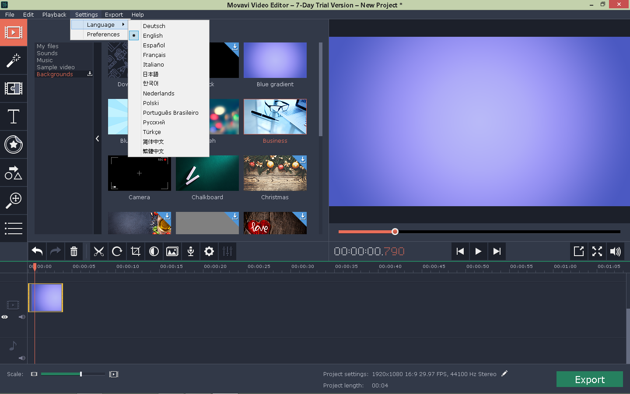This screenshot has width=630, height=394.
Task: Open the Stickers star icon tab
Action: [x=14, y=144]
